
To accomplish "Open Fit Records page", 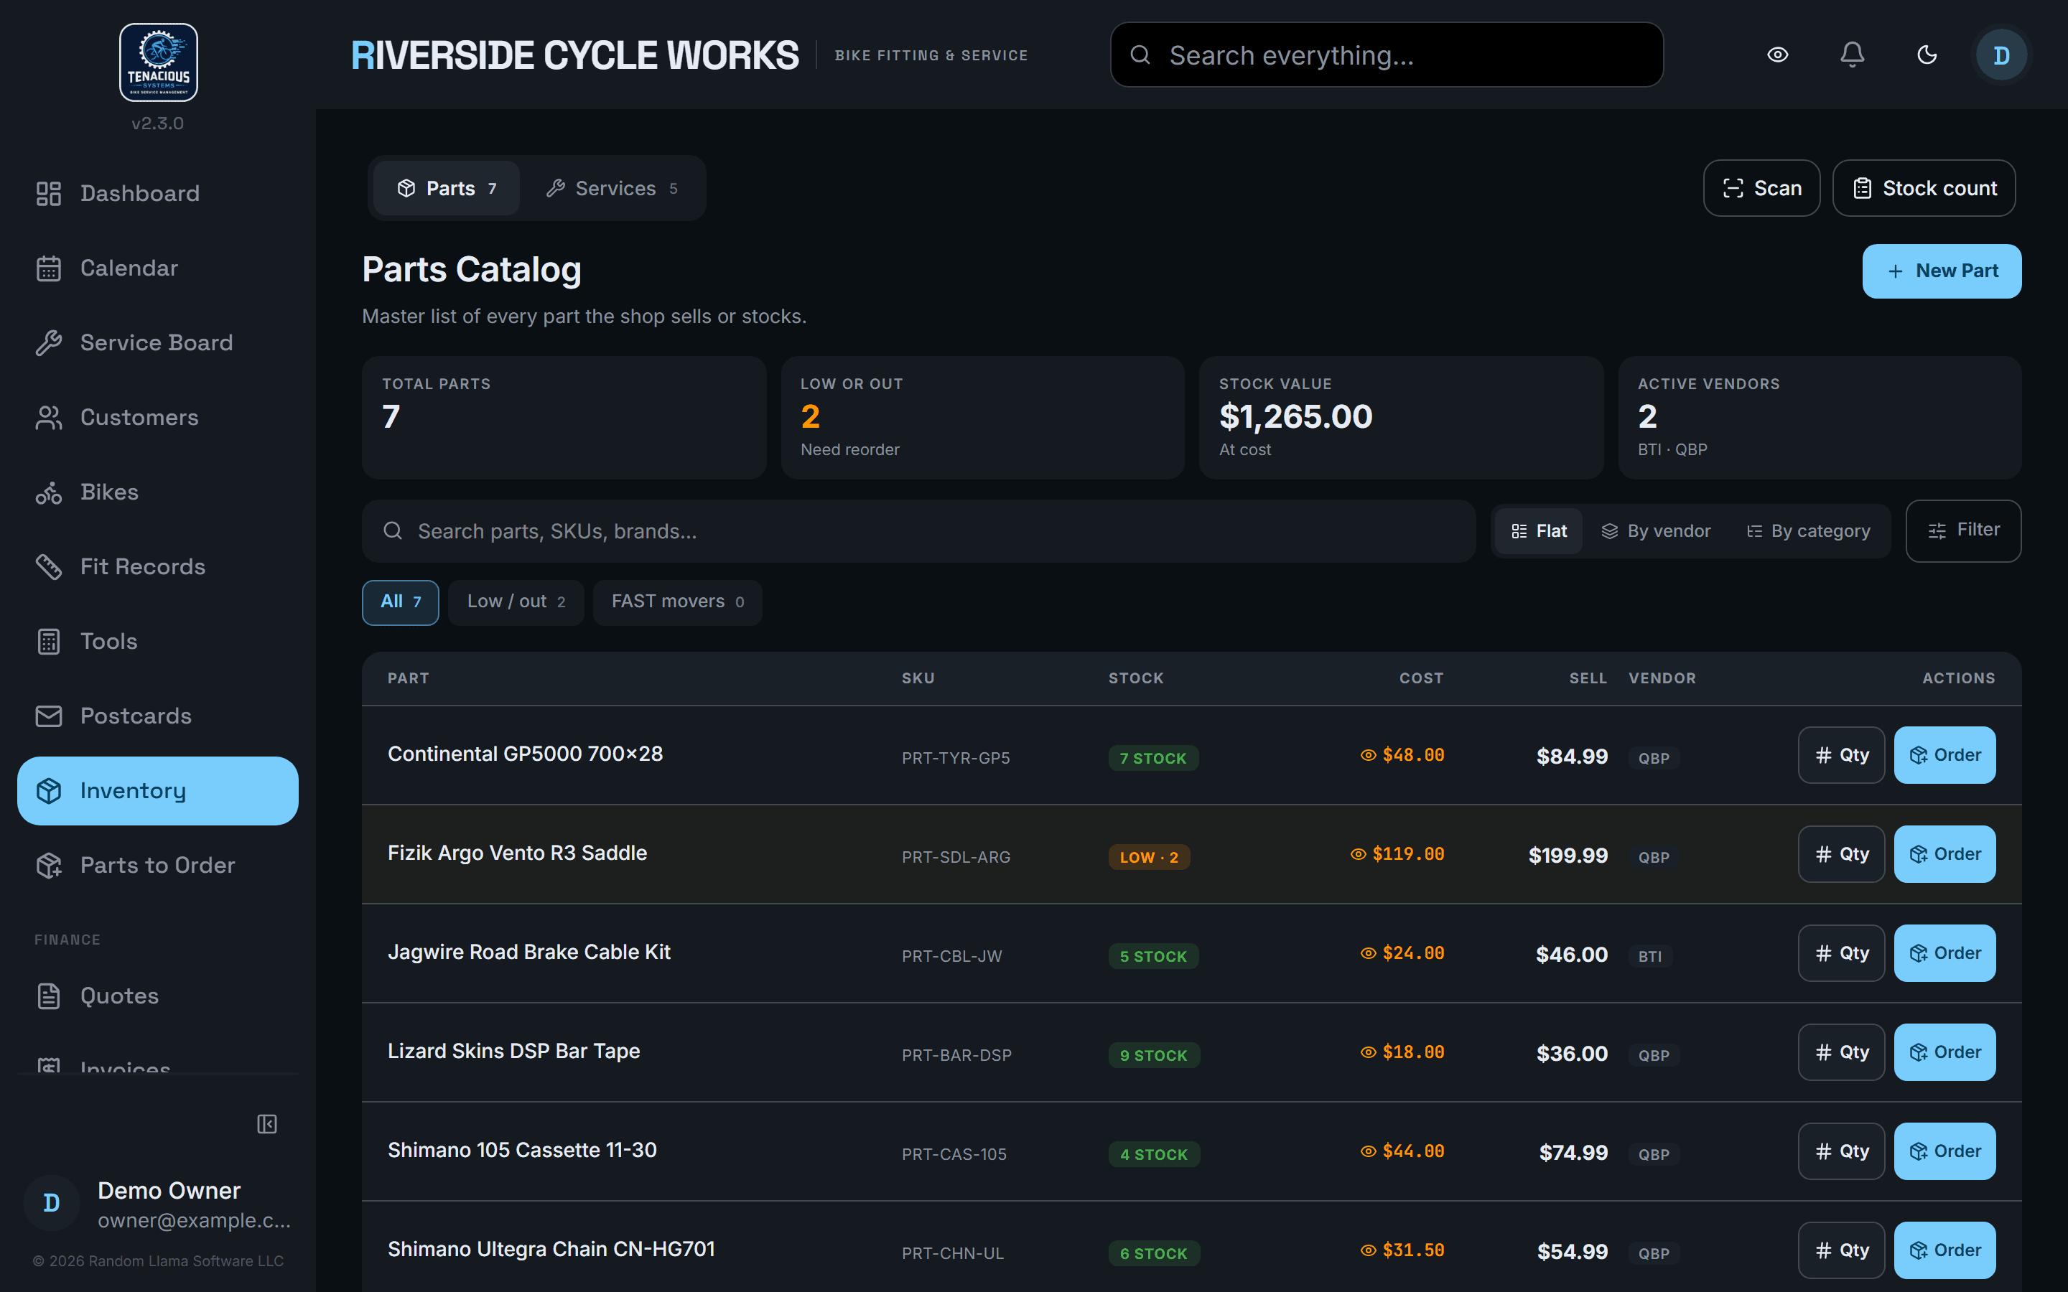I will point(158,566).
